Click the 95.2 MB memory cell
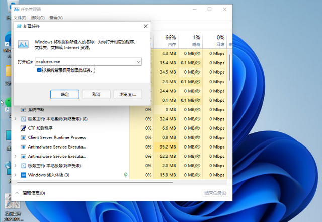The height and width of the screenshot is (222, 322). (166, 147)
